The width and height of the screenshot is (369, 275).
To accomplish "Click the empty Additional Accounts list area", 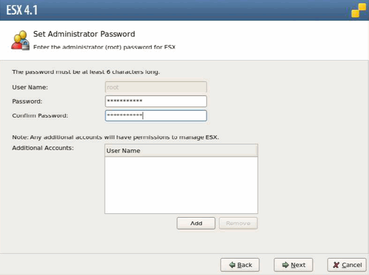I will click(181, 185).
